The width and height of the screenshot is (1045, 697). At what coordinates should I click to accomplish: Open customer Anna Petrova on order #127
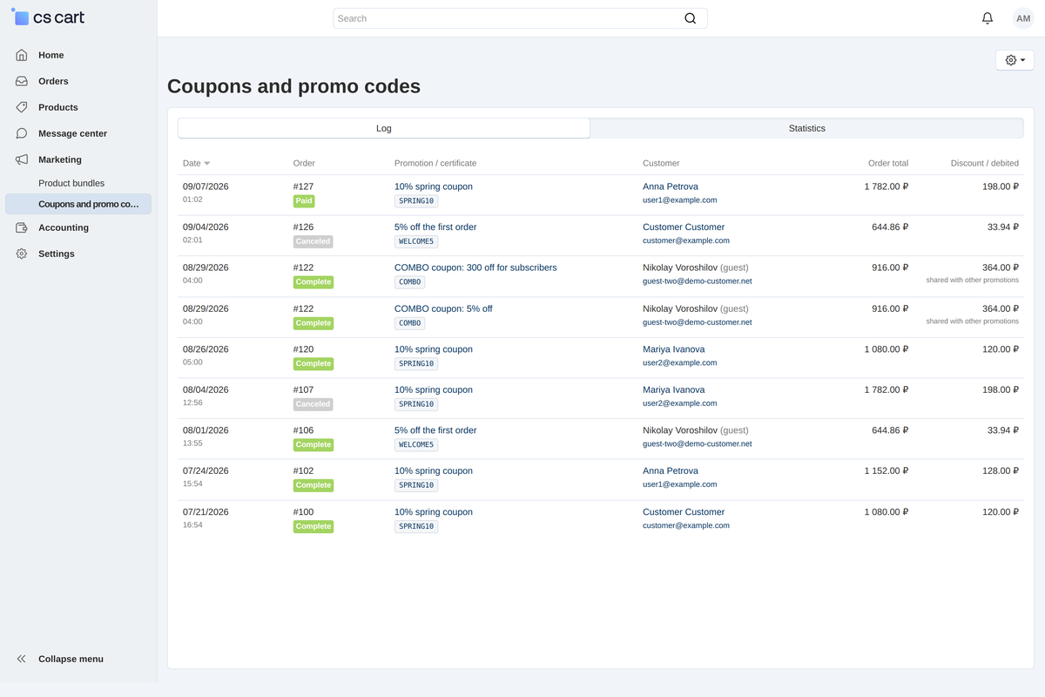pyautogui.click(x=671, y=186)
